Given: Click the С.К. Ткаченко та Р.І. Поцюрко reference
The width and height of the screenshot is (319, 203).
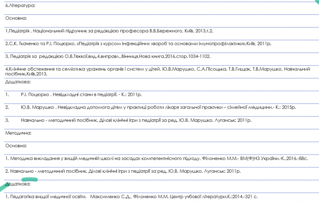Looking at the screenshot, I should [x=138, y=43].
